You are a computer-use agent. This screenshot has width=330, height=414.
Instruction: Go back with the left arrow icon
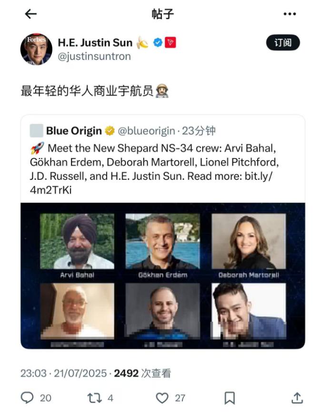click(x=30, y=14)
